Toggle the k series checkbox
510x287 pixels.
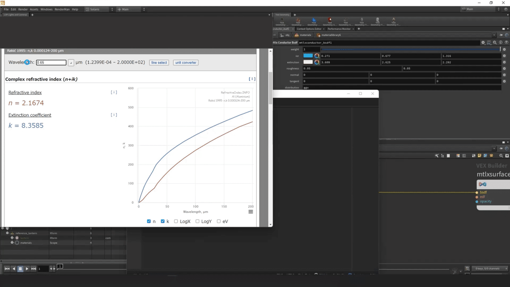[x=163, y=221]
